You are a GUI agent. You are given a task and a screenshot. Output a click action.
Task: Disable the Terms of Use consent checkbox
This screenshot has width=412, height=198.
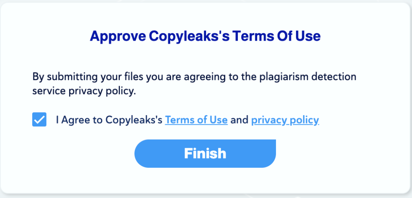(x=39, y=120)
